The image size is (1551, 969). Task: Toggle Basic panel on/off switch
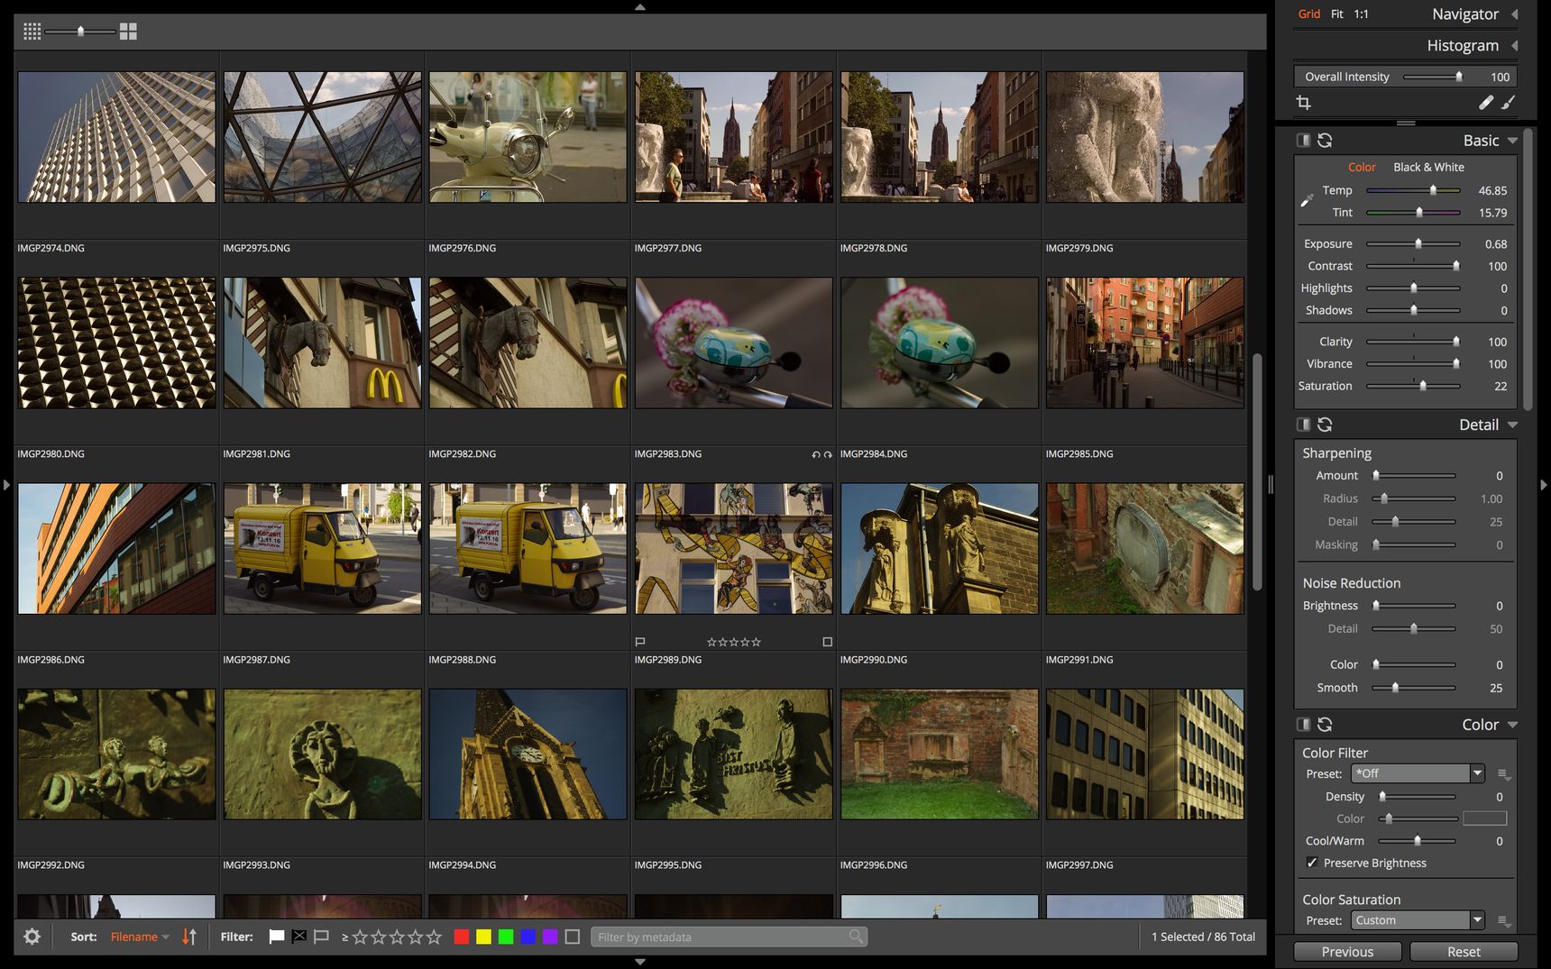(1303, 141)
